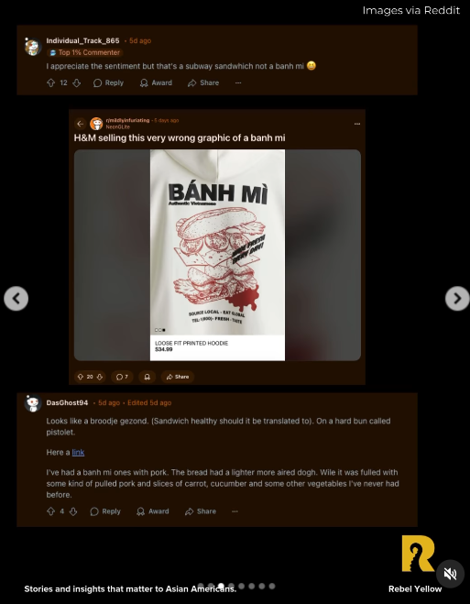Open the post's 7 comments

pos(122,377)
